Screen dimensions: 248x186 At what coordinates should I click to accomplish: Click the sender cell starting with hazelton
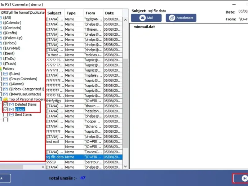tap(94, 111)
